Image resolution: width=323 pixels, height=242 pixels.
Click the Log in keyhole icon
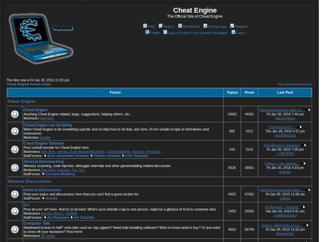point(233,32)
